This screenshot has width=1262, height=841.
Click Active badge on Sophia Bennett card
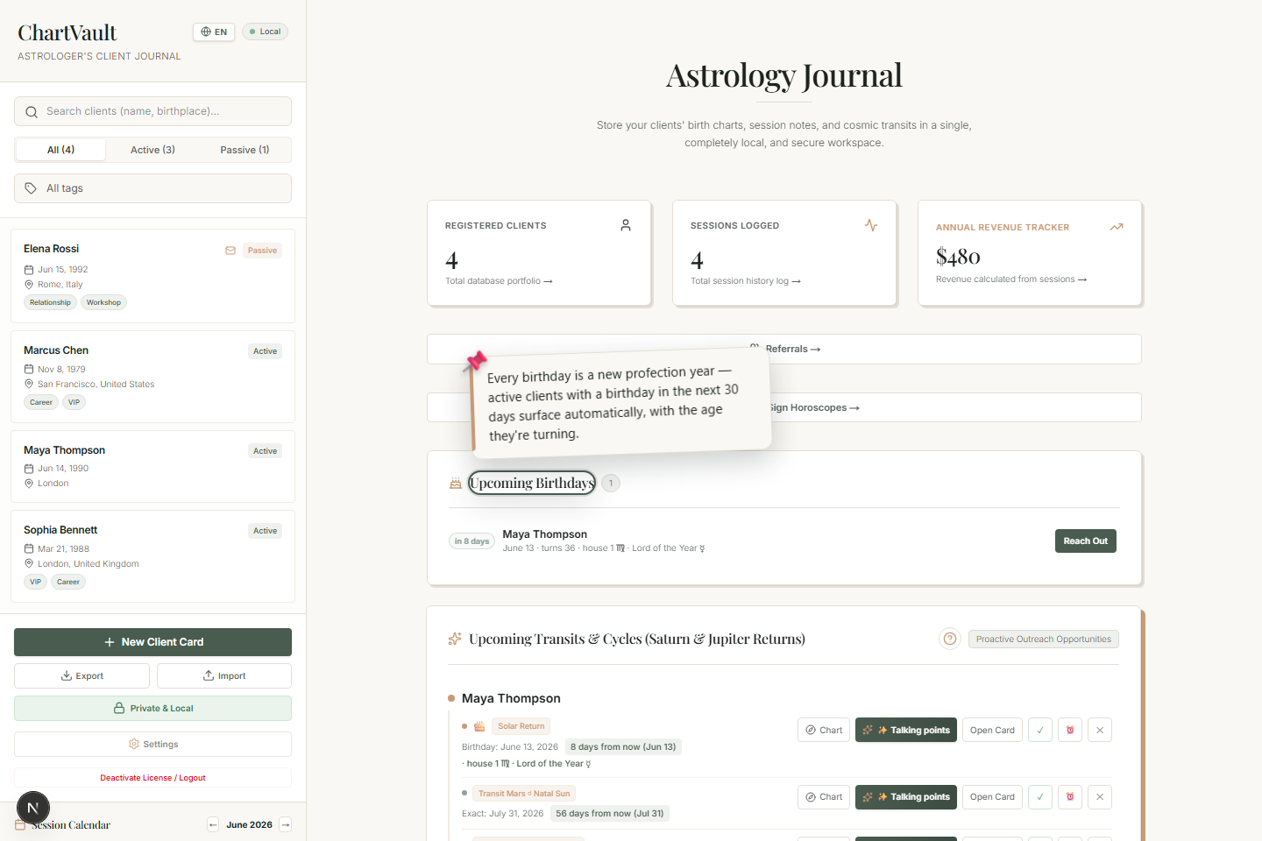coord(265,531)
